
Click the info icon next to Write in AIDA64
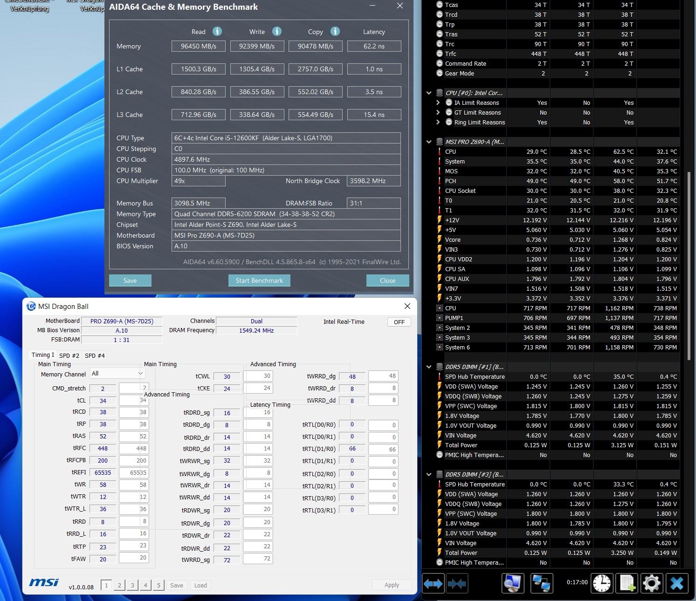277,31
